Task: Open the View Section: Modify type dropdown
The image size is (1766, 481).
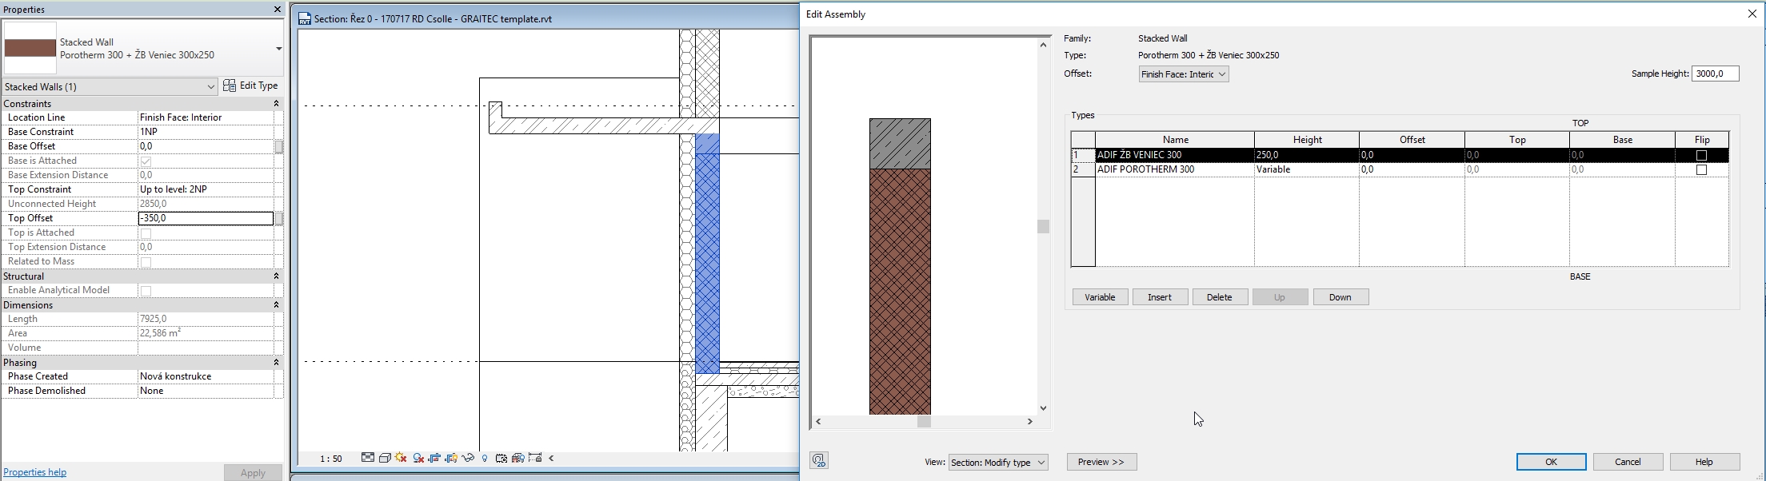Action: 998,463
